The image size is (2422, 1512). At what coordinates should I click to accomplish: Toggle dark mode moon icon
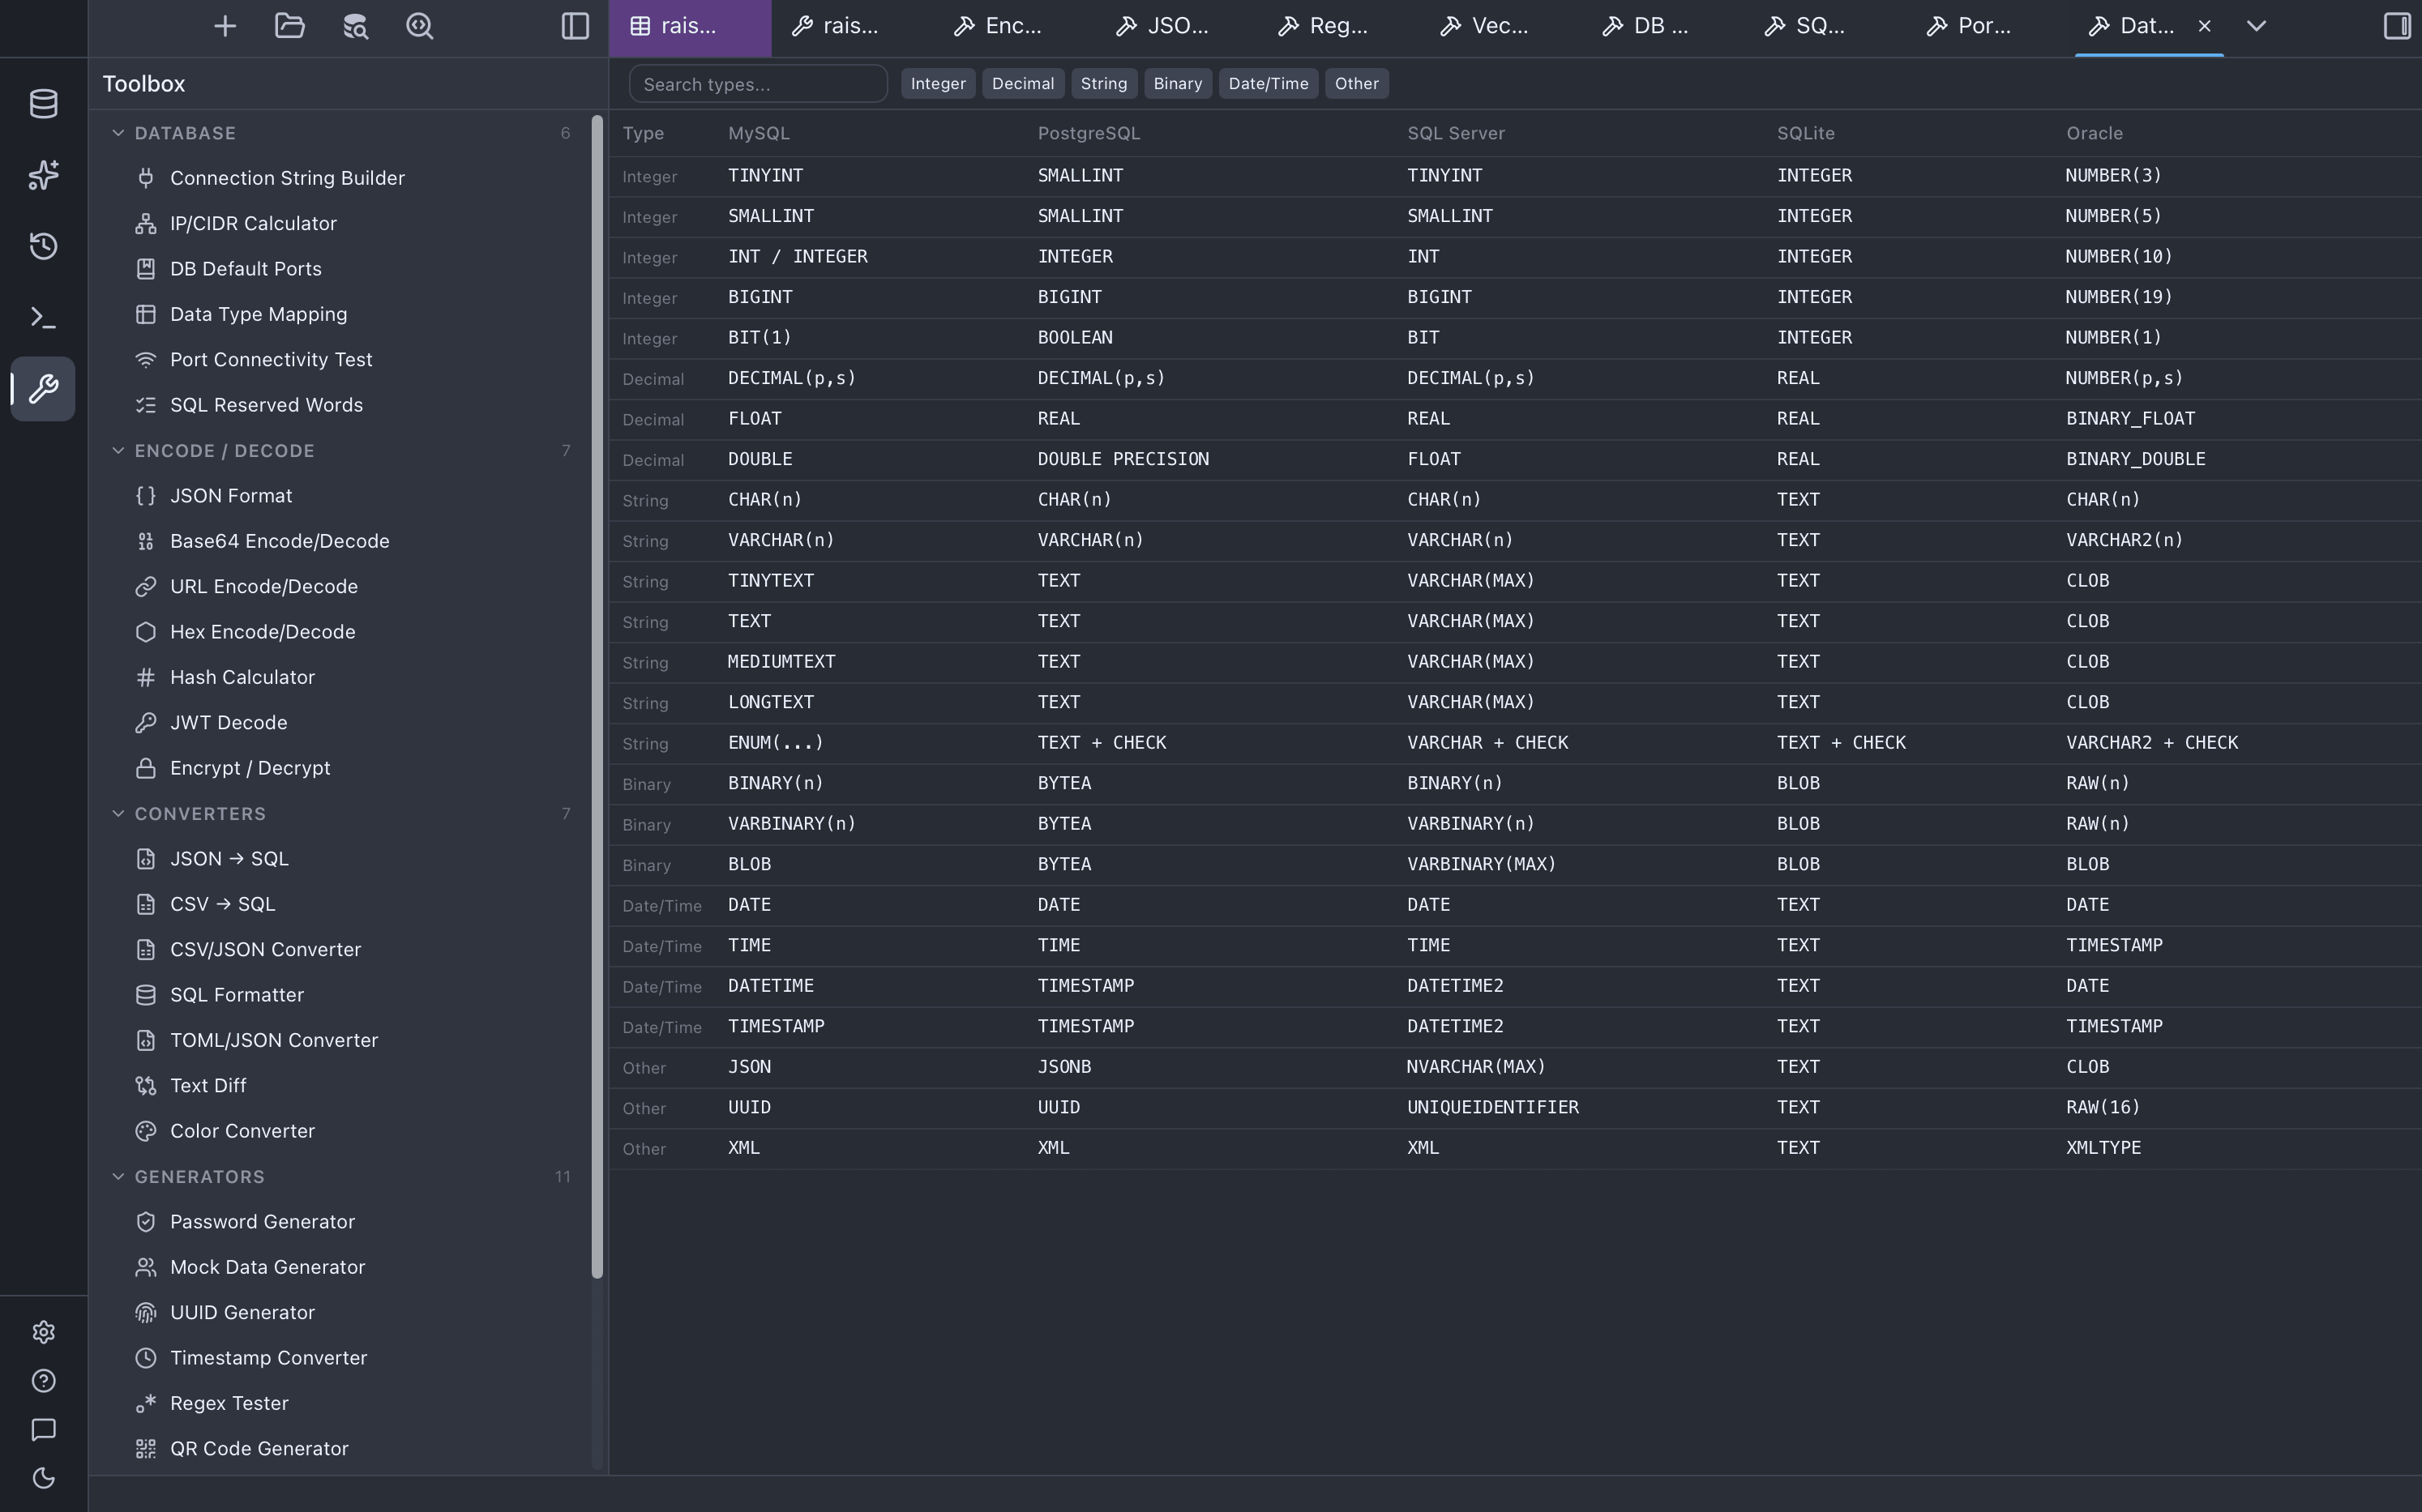43,1478
